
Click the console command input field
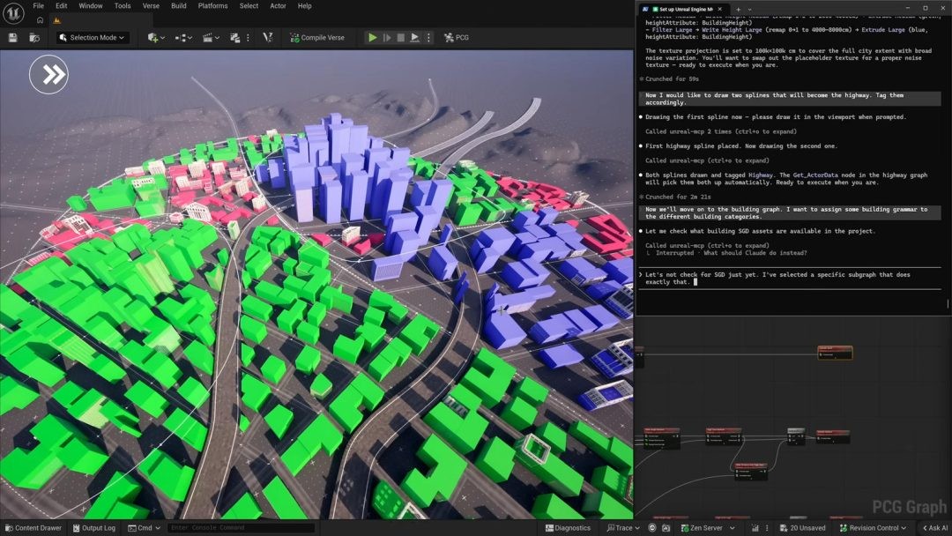[x=241, y=528]
